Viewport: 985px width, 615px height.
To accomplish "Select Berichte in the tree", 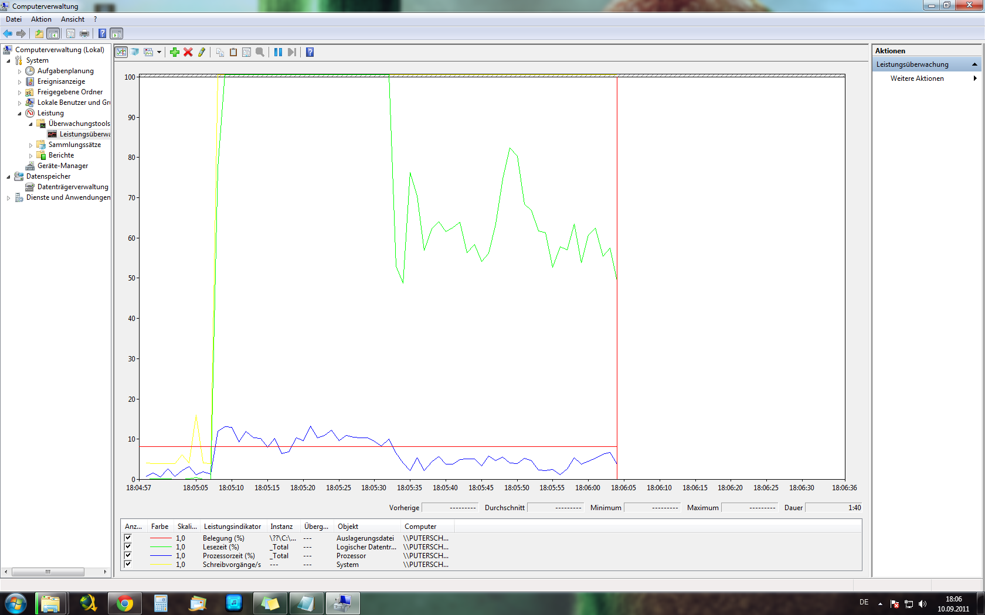I will point(61,155).
